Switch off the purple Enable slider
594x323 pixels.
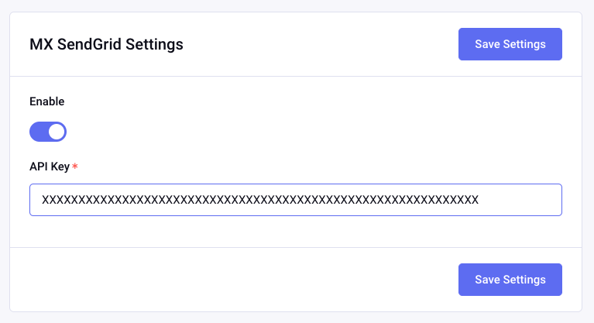[48, 132]
